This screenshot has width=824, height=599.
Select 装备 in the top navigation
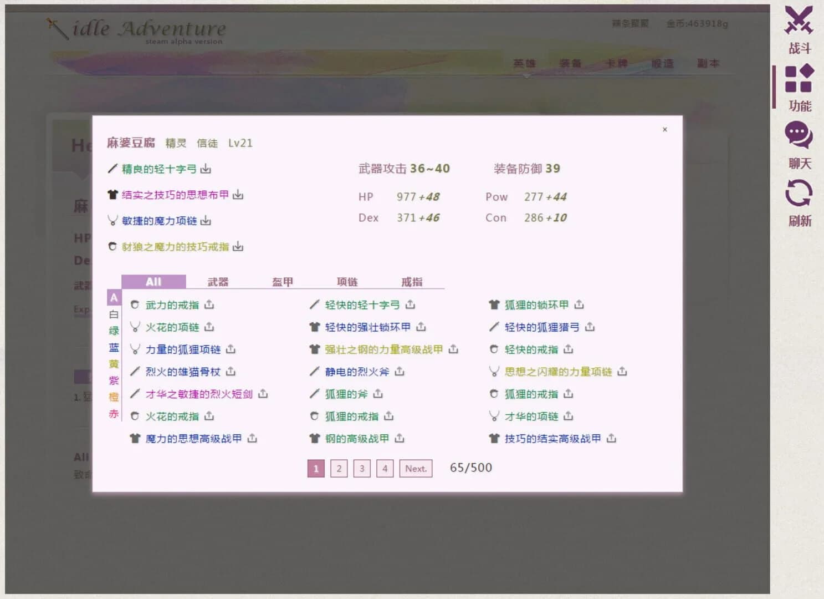coord(570,63)
